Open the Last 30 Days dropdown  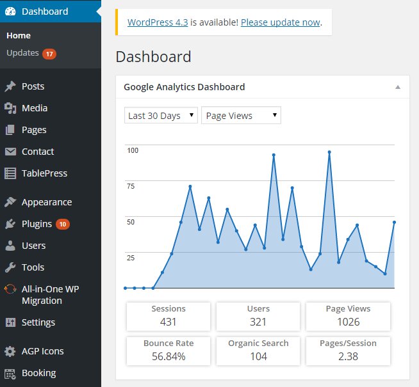tap(161, 115)
